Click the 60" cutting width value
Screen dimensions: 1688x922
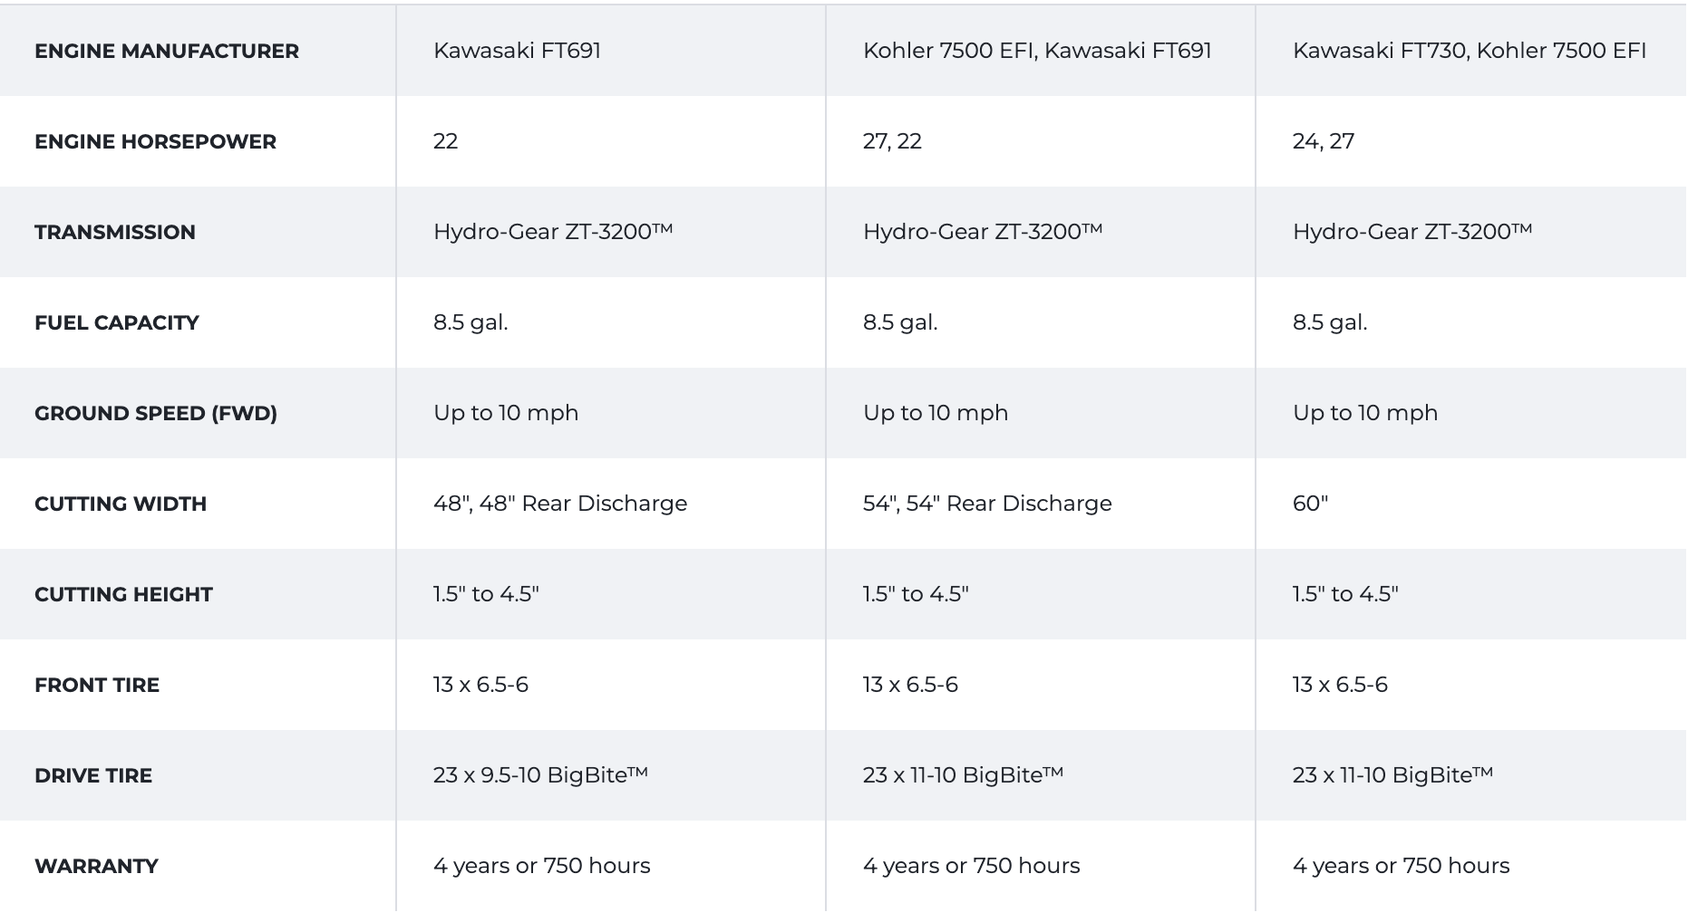click(1310, 504)
